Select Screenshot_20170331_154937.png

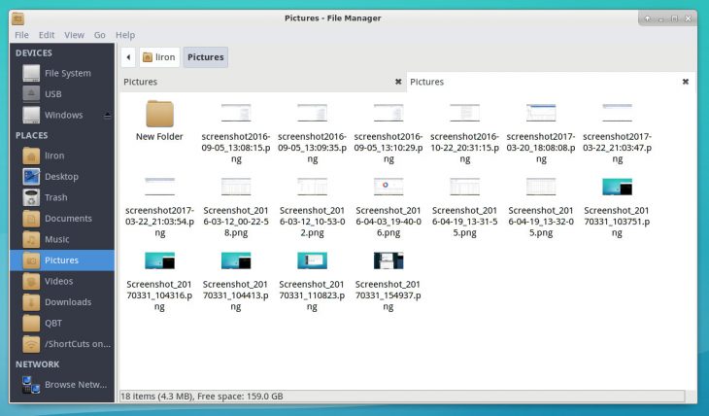pyautogui.click(x=388, y=281)
